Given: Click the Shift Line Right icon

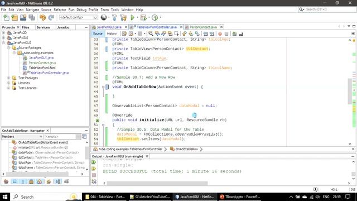Looking at the screenshot, I should (x=212, y=33).
